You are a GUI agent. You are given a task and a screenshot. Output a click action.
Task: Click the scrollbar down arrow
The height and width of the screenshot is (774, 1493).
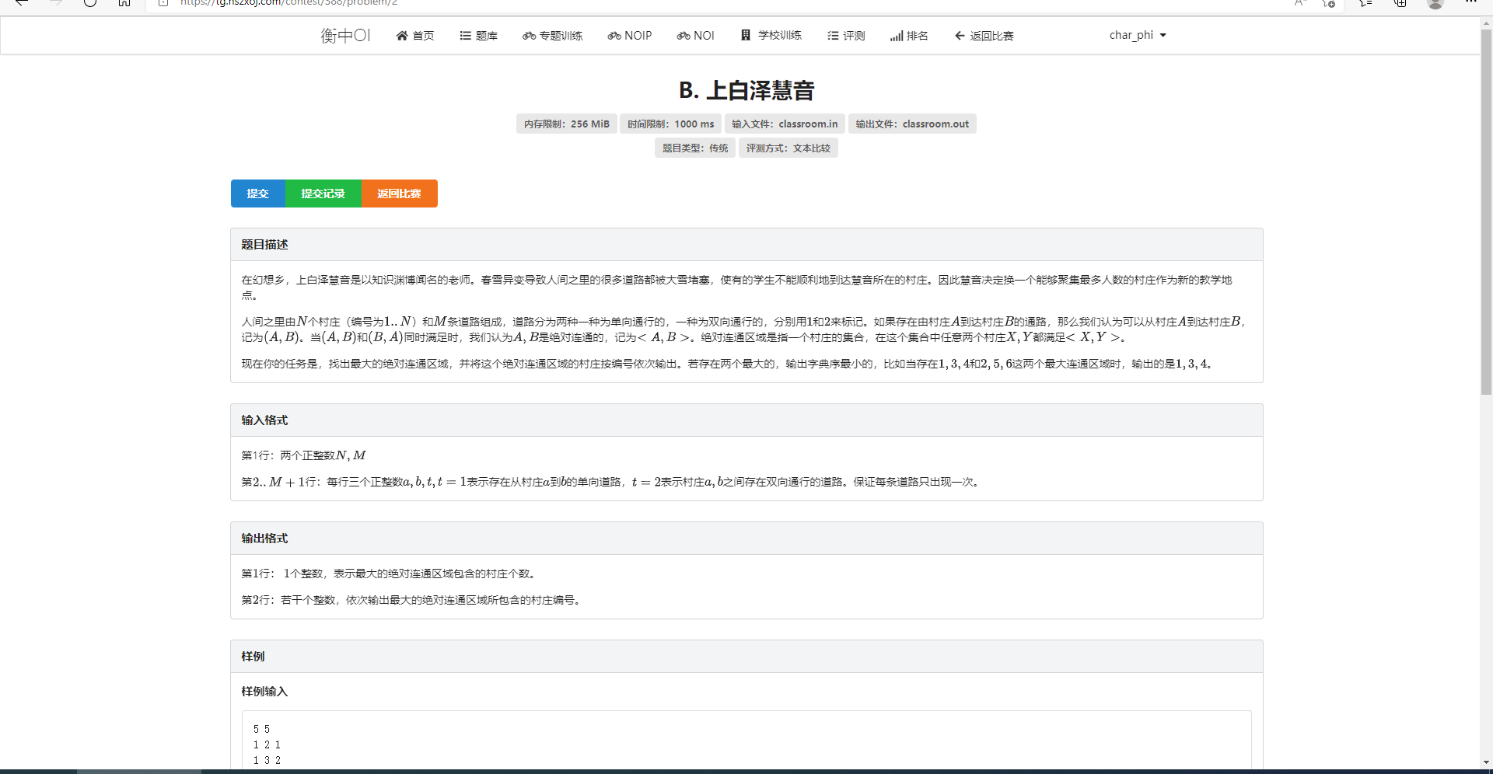(1486, 762)
